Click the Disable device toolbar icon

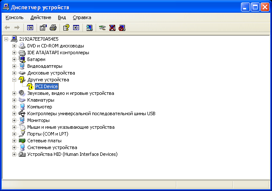122,28
